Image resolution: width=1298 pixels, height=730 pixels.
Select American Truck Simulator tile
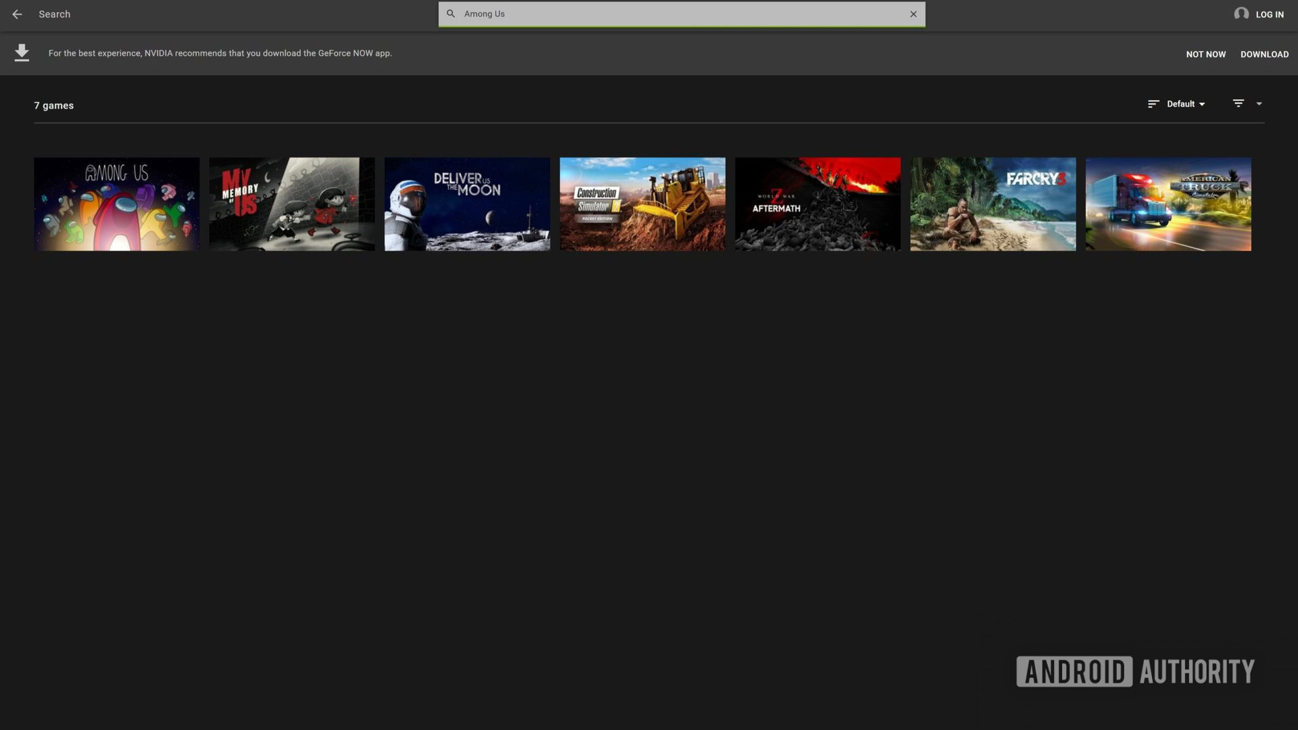(1168, 204)
